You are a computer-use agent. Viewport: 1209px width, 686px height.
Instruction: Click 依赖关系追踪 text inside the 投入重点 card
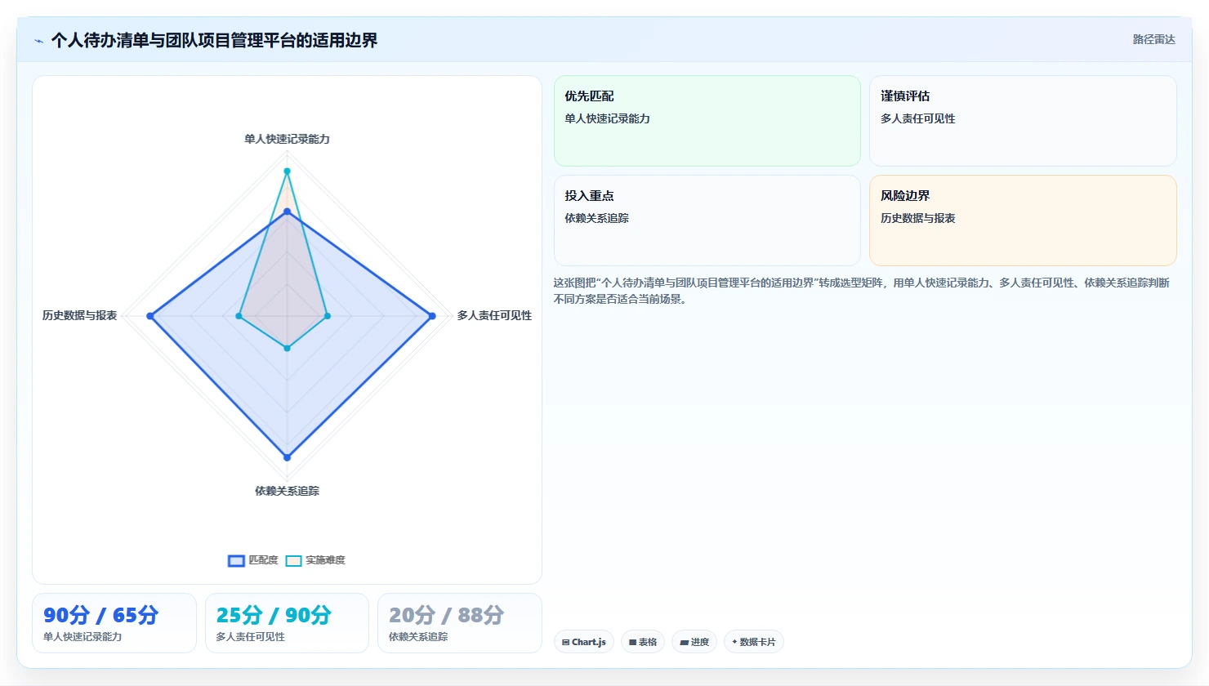596,218
